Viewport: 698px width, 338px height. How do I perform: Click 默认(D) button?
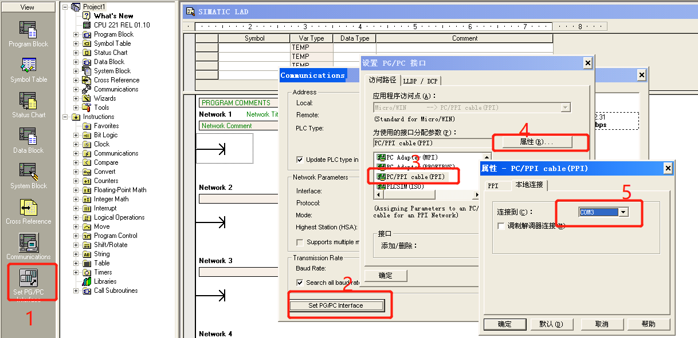551,324
